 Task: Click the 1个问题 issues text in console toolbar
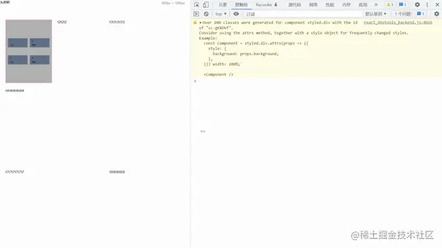pyautogui.click(x=403, y=14)
